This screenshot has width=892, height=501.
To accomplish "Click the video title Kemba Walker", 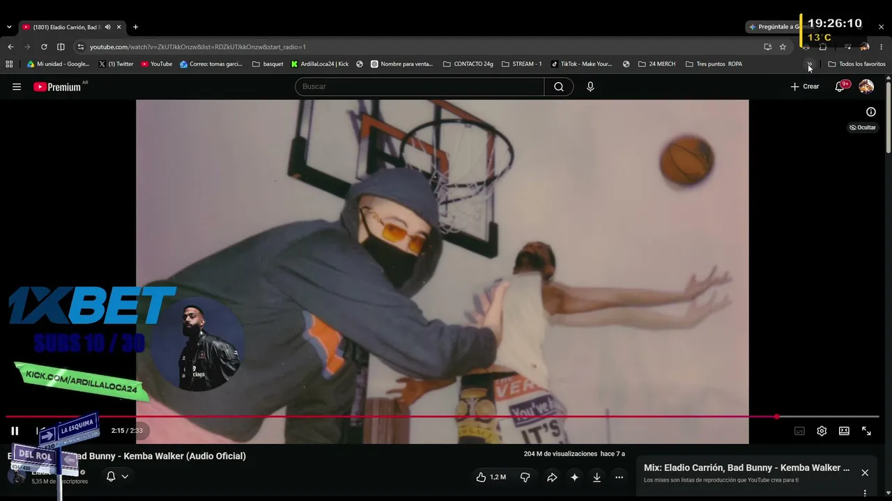I will click(x=127, y=456).
